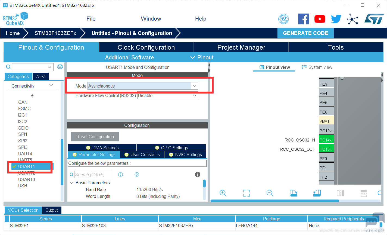Open the DMA Settings tab
The height and width of the screenshot is (235, 387).
click(102, 148)
